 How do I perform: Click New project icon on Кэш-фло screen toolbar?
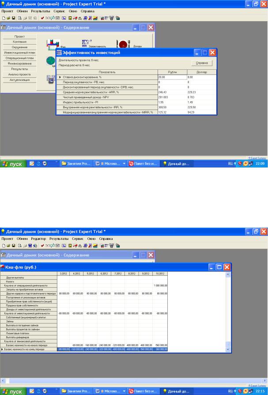tap(4, 246)
